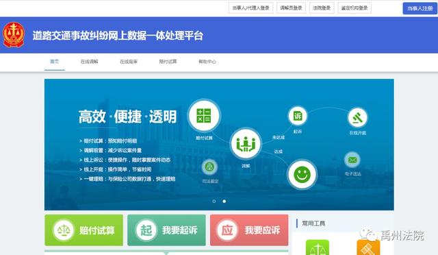
Task: Click the court emblem logo
Action: pos(14,35)
